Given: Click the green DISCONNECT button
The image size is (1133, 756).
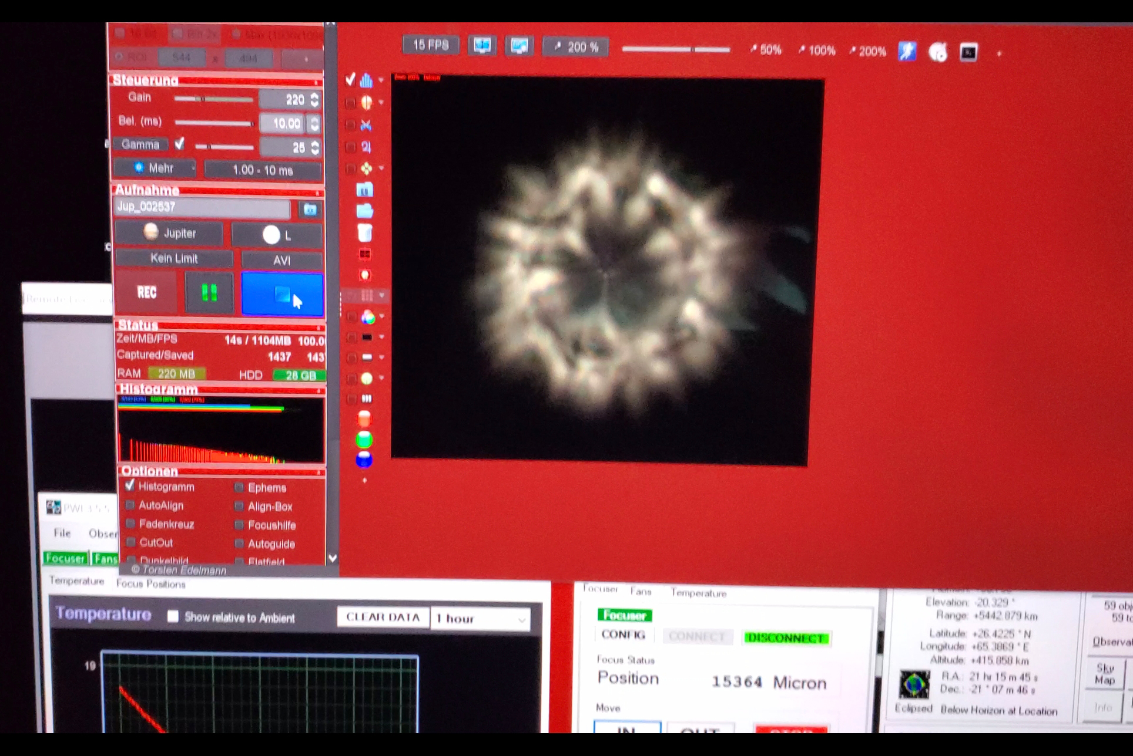Looking at the screenshot, I should pos(786,638).
